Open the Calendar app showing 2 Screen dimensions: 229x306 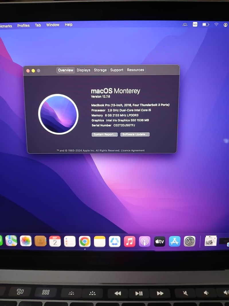pos(55,241)
